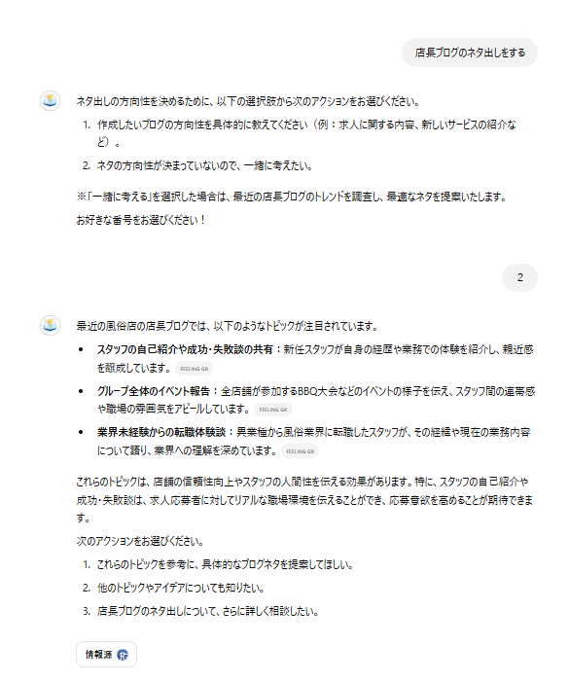
Task: Click the assistant avatar beside the second reply
Action: [50, 325]
